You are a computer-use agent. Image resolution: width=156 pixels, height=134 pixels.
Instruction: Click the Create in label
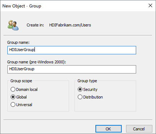pyautogui.click(x=35, y=25)
